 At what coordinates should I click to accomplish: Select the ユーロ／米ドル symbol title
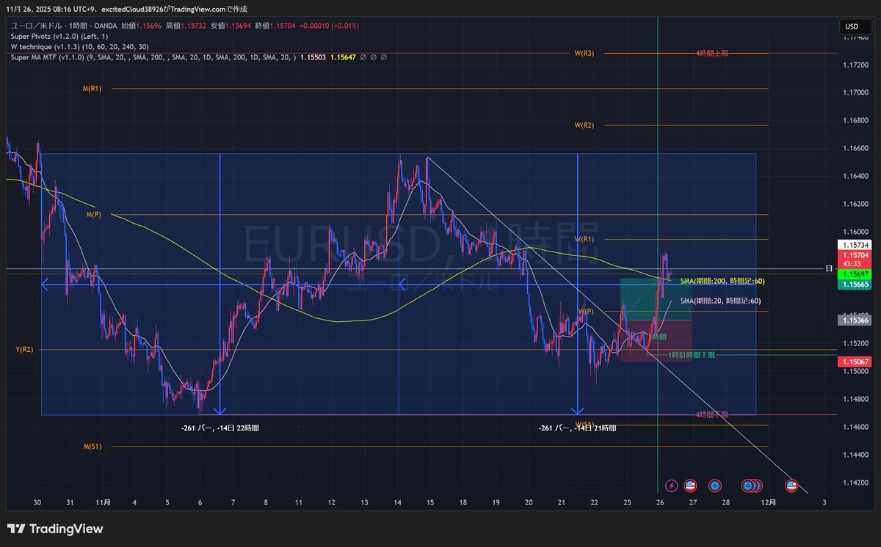[38, 26]
